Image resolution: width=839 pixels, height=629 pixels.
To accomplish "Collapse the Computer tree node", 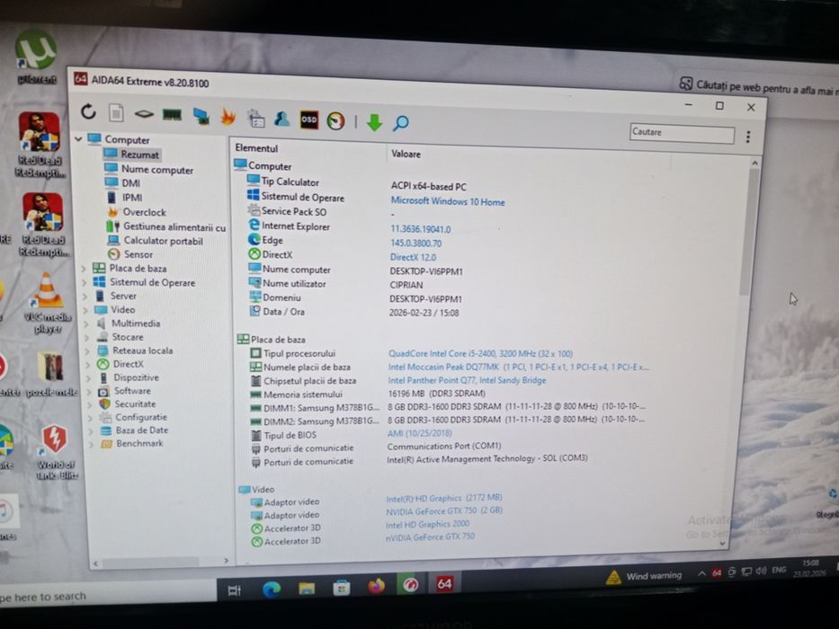I will click(x=78, y=139).
